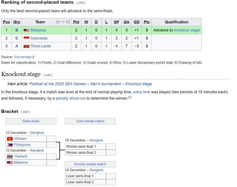Viewport: 237px width, 187px height.
Task: Follow the extra time link
Action: coord(141,92)
